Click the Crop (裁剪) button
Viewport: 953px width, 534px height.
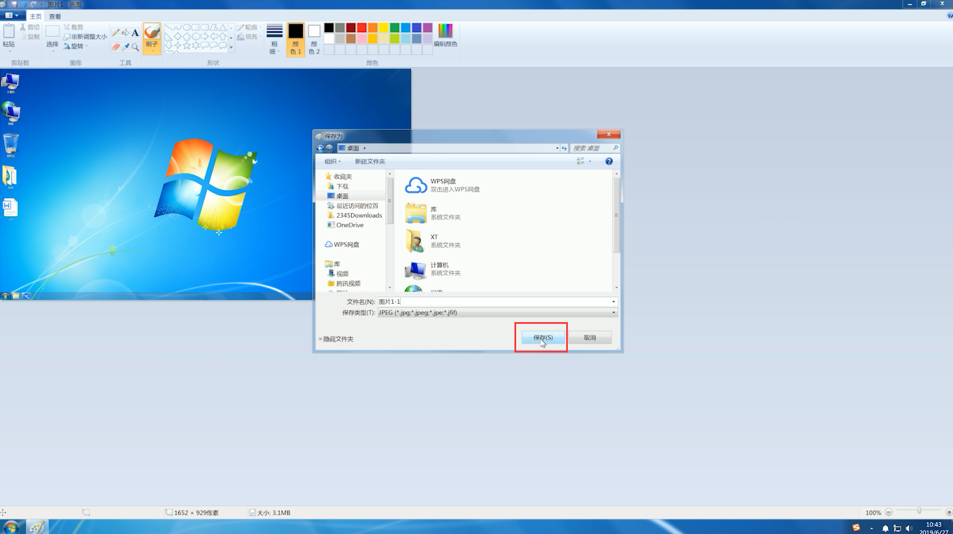tap(74, 27)
